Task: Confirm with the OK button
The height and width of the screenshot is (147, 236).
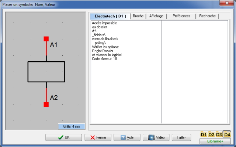Action: [64, 137]
